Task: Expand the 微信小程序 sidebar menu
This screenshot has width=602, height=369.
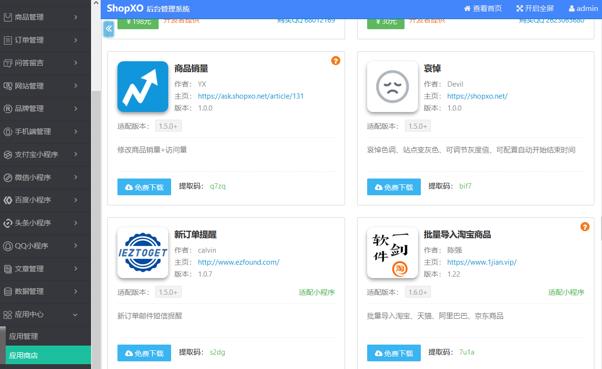Action: [x=45, y=178]
